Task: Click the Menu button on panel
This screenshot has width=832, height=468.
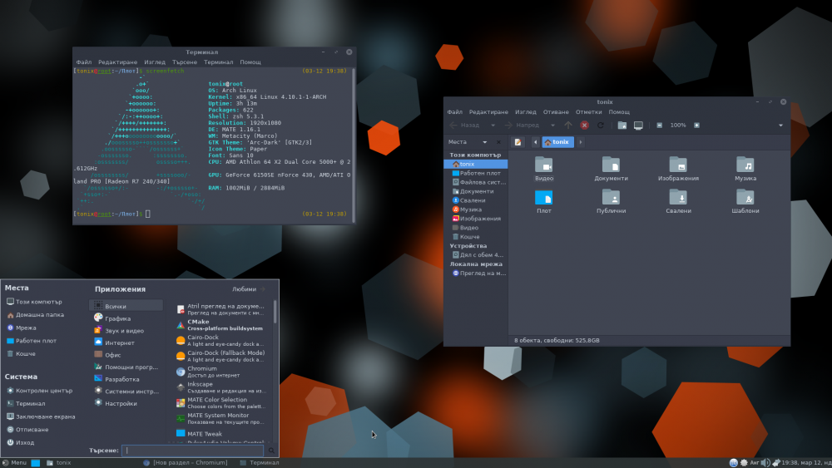Action: [14, 463]
